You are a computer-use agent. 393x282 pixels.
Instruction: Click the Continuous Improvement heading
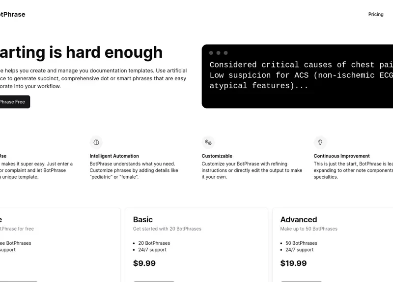342,156
